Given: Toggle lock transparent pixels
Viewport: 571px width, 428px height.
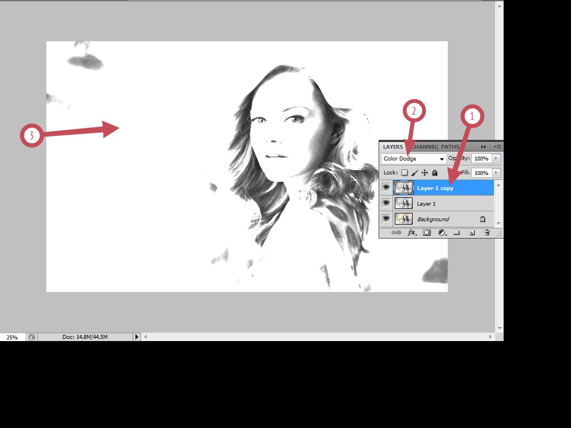Looking at the screenshot, I should (x=405, y=173).
